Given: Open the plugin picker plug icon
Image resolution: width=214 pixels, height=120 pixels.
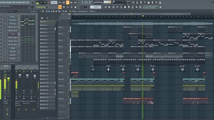Looking at the screenshot, I should (129, 7).
